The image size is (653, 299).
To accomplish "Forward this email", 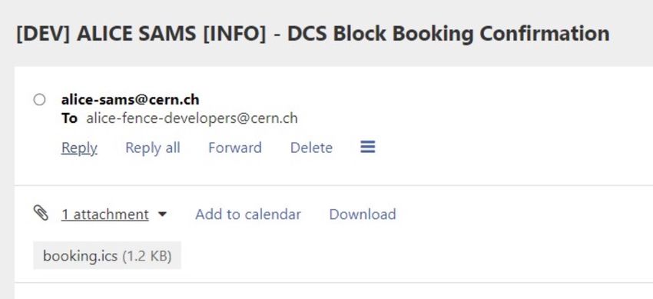I will [235, 148].
